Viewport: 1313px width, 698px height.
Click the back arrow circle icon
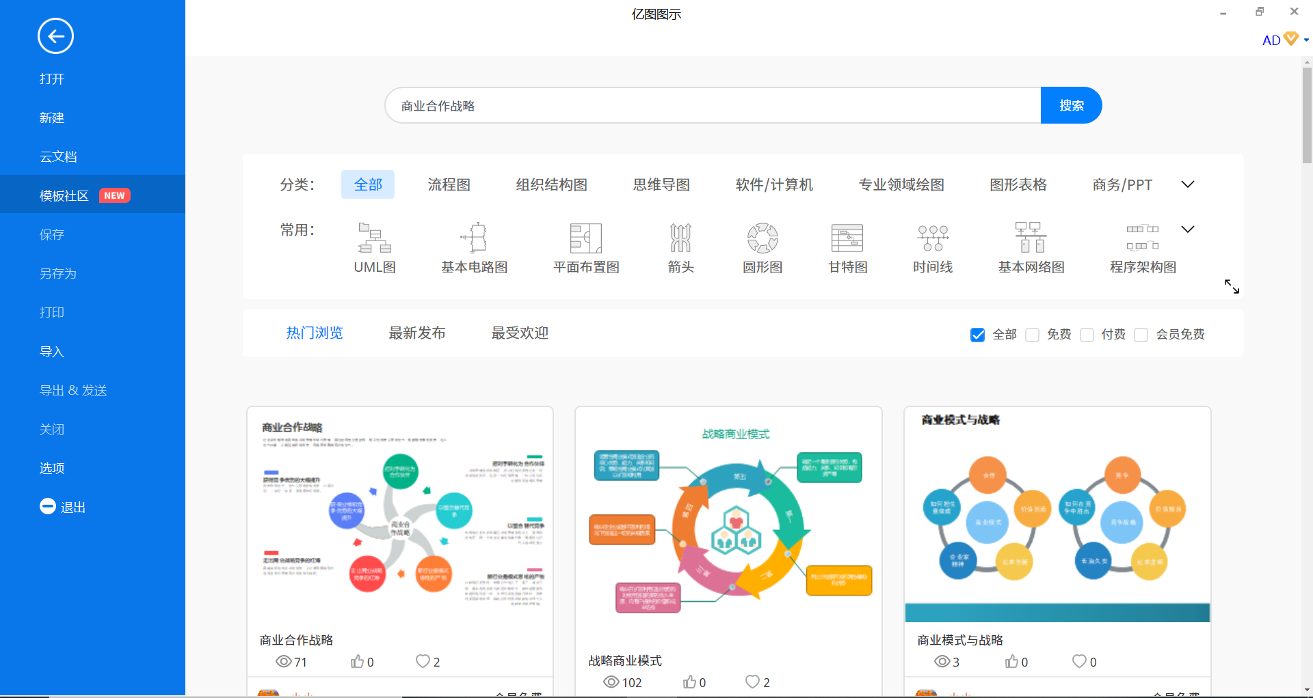tap(55, 36)
